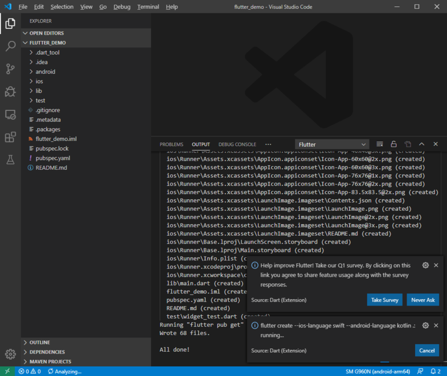Show errors and warnings count in status bar
The height and width of the screenshot is (376, 447).
29,371
